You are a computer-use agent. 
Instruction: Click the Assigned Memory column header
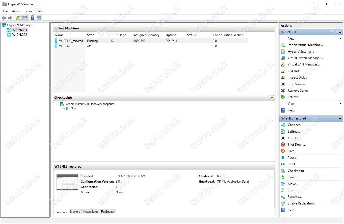(x=148, y=35)
